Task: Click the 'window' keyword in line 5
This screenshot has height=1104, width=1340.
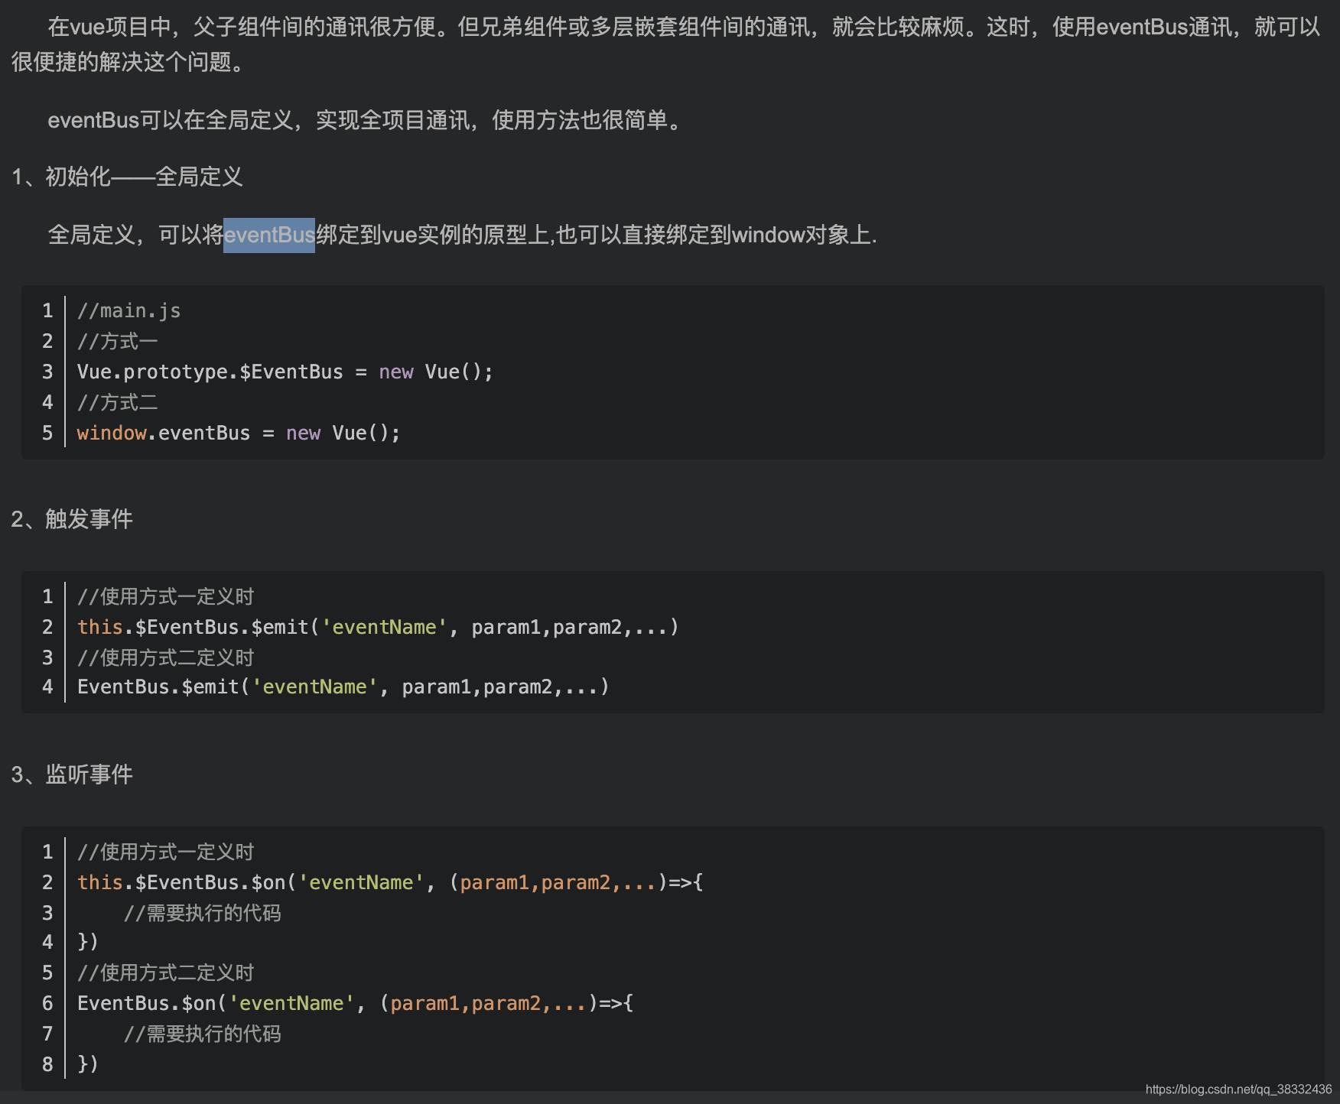Action: [x=112, y=433]
